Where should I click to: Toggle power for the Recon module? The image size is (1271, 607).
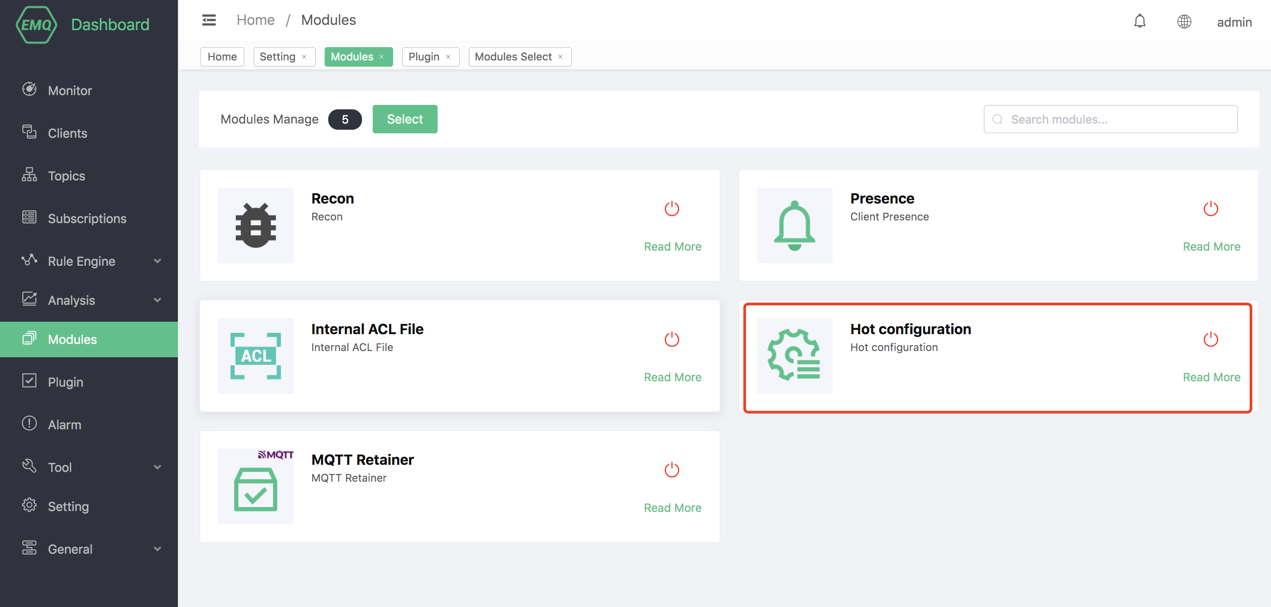pyautogui.click(x=672, y=208)
